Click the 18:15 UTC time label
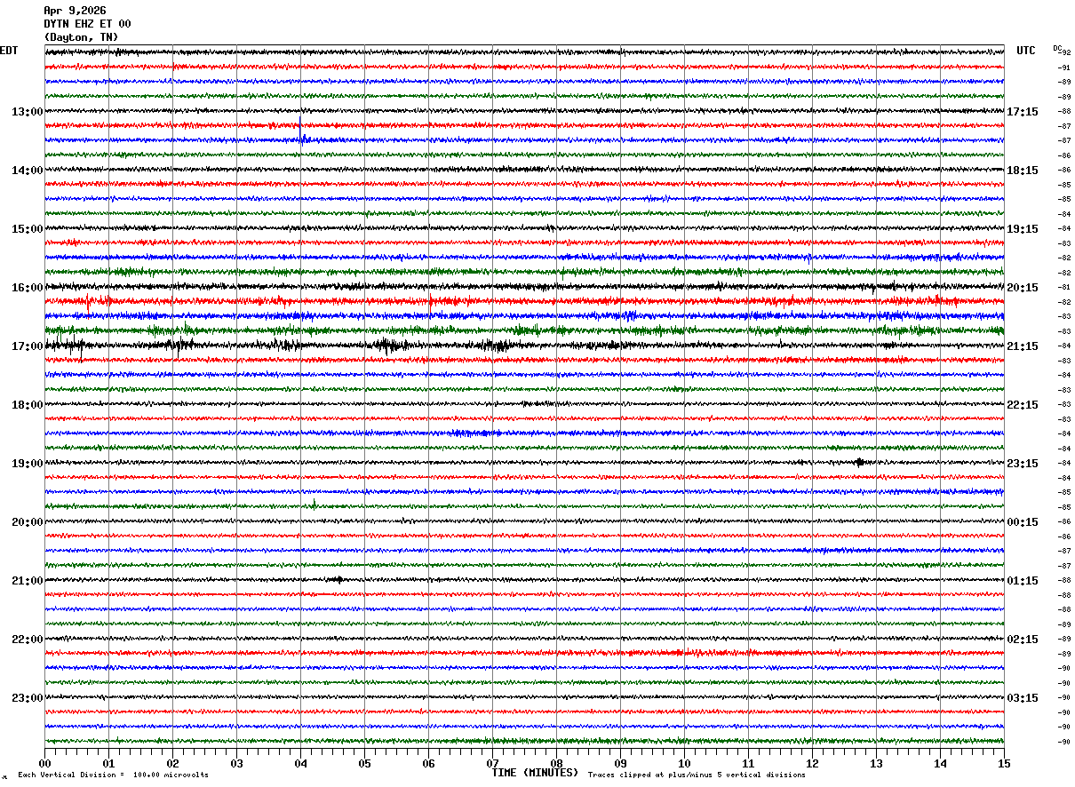 coord(1023,171)
